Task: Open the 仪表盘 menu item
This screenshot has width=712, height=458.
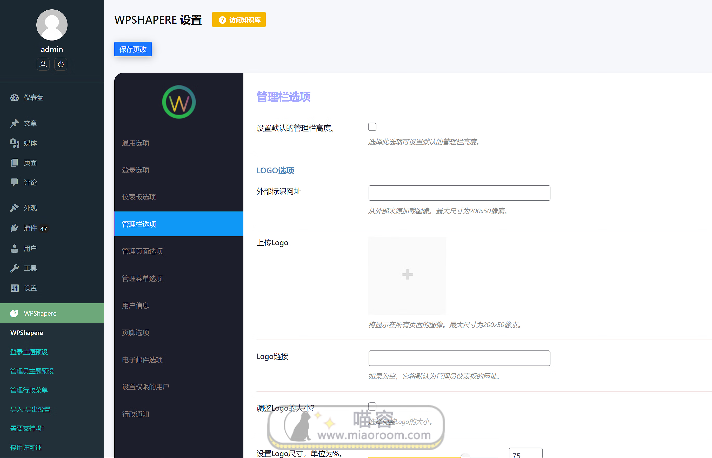Action: point(52,97)
